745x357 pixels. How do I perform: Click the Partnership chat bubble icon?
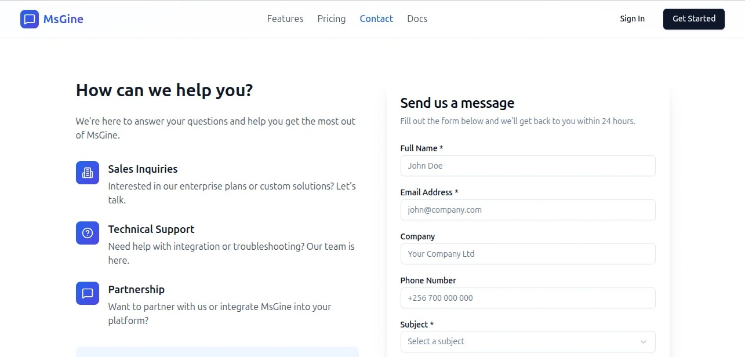(88, 293)
